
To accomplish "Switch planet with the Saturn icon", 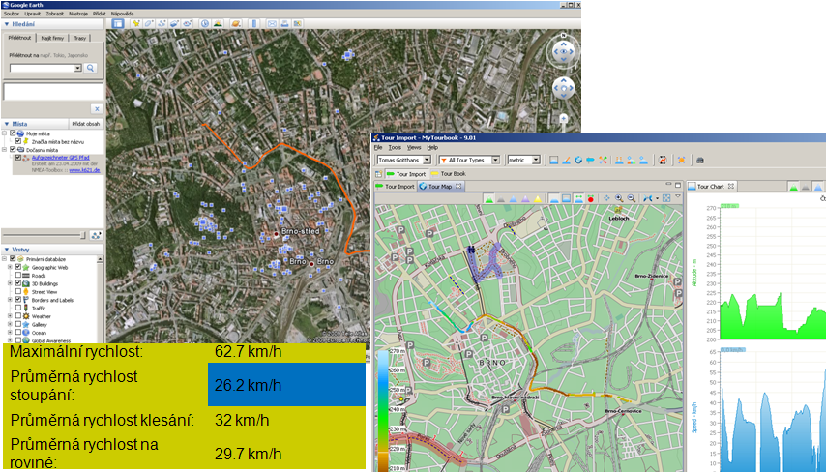I will (236, 24).
